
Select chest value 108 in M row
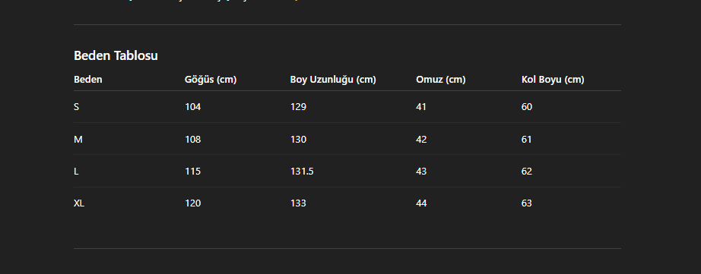click(x=192, y=139)
